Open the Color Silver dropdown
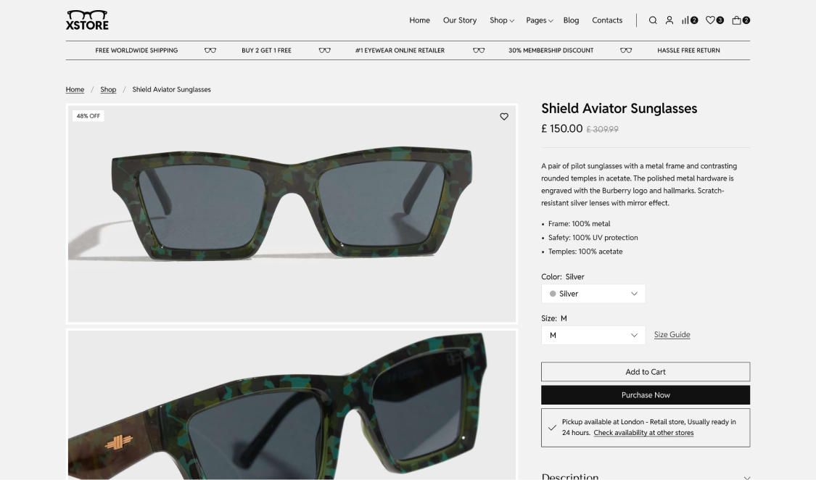The width and height of the screenshot is (816, 480). pos(593,294)
